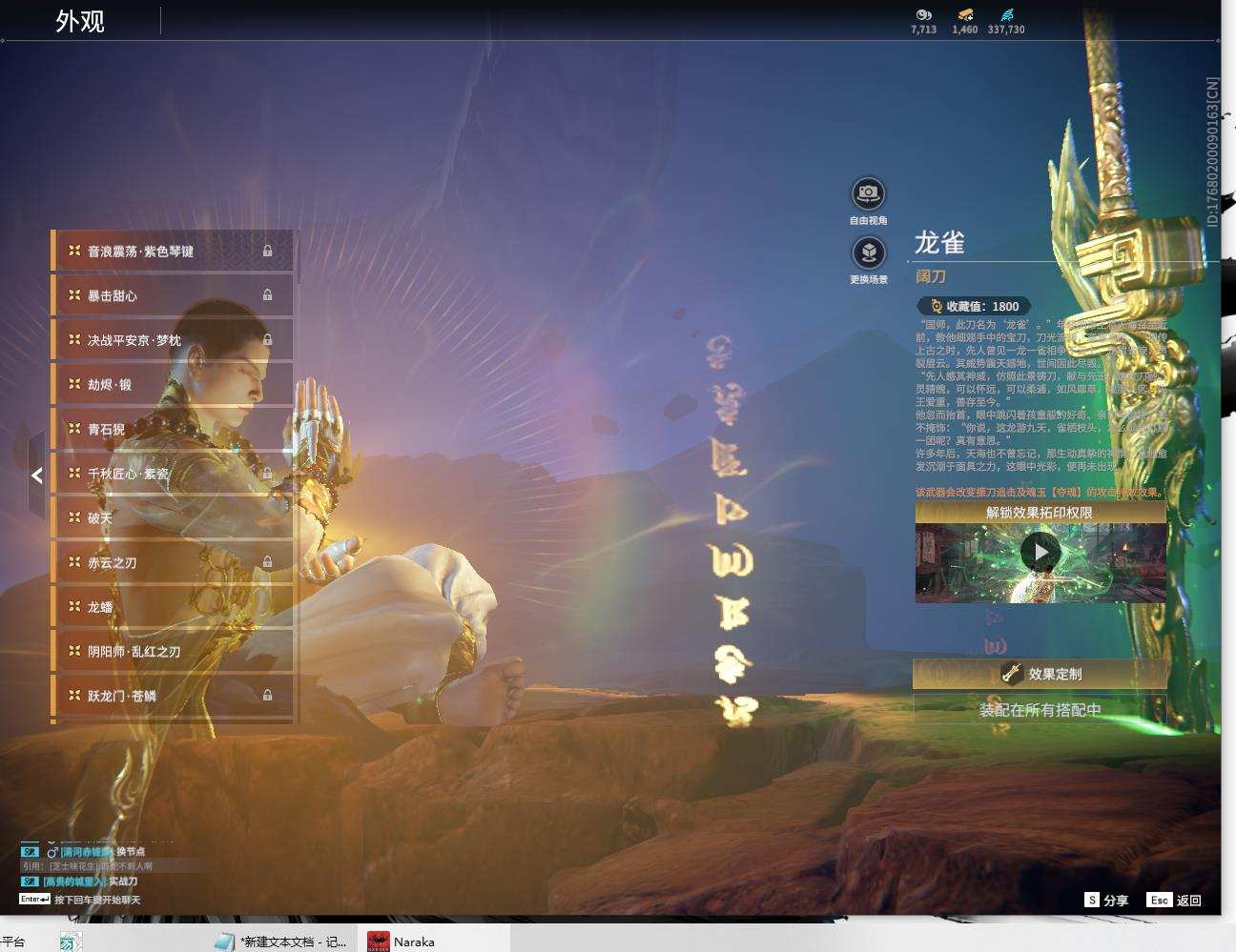Select the 决战平安京·梦枕 skin
This screenshot has height=952, width=1236.
pos(173,339)
